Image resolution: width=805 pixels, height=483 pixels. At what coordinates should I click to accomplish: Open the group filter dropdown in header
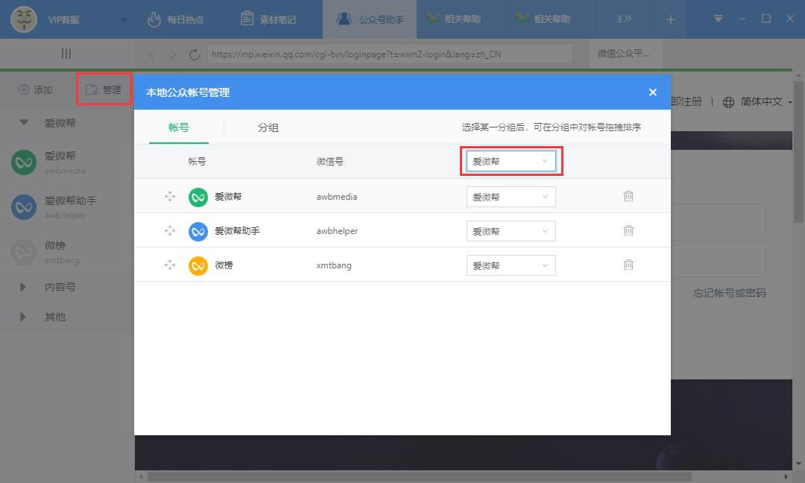(511, 161)
